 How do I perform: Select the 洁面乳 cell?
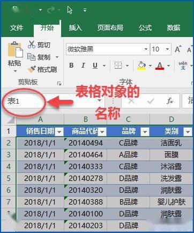(x=171, y=143)
